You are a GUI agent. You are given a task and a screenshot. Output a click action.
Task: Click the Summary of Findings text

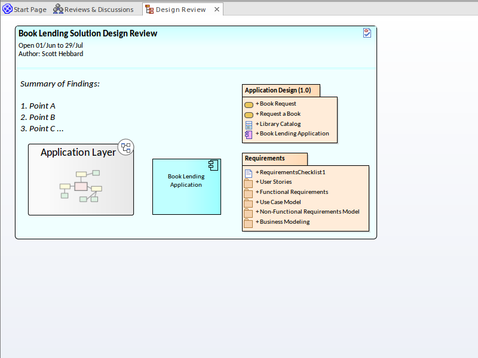[x=60, y=84]
